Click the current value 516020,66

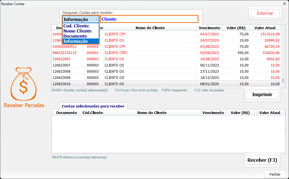(x=271, y=53)
